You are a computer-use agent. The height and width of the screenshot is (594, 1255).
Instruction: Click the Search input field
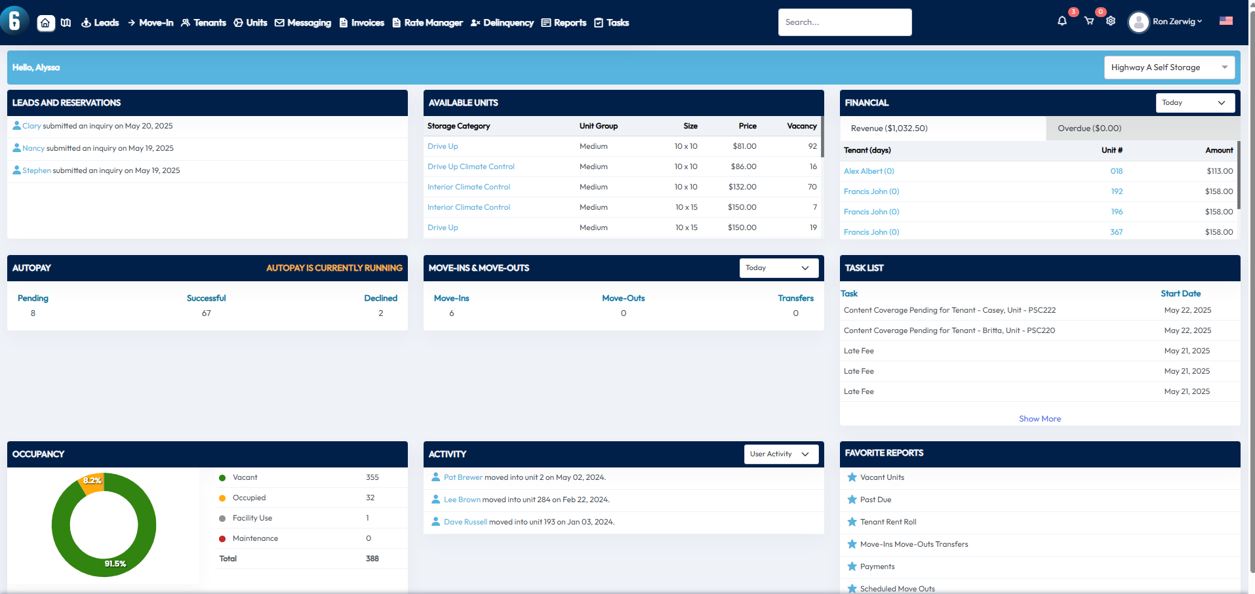click(844, 22)
